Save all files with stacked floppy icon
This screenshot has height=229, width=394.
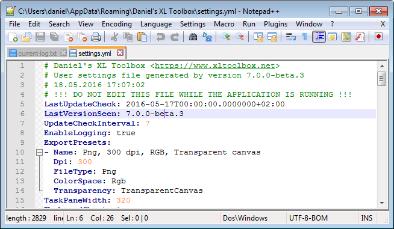[x=54, y=37]
